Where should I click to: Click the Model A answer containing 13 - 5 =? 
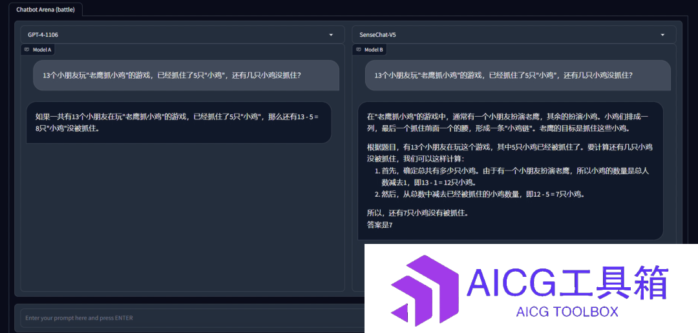pos(179,123)
